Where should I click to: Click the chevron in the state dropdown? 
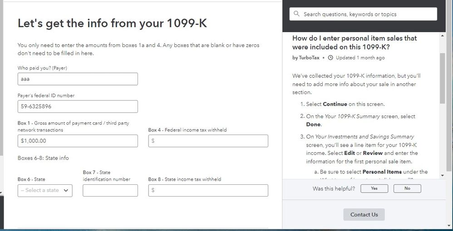tap(66, 190)
